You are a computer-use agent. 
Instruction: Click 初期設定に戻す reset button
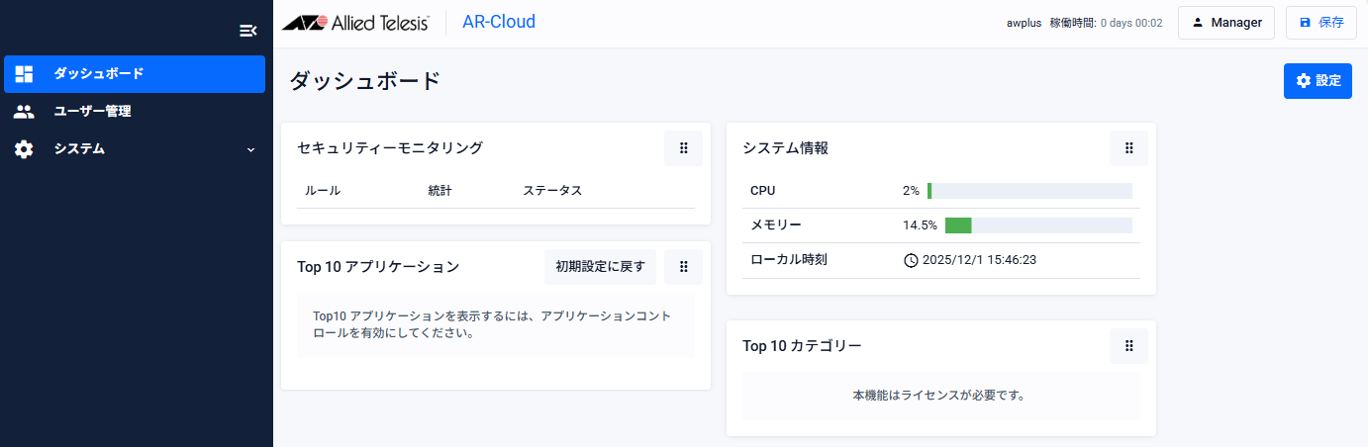(600, 267)
